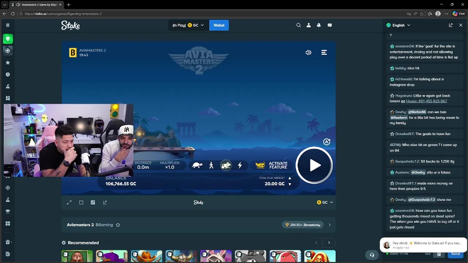Click the 20.00 GC play amount
Image resolution: width=468 pixels, height=263 pixels.
275,184
